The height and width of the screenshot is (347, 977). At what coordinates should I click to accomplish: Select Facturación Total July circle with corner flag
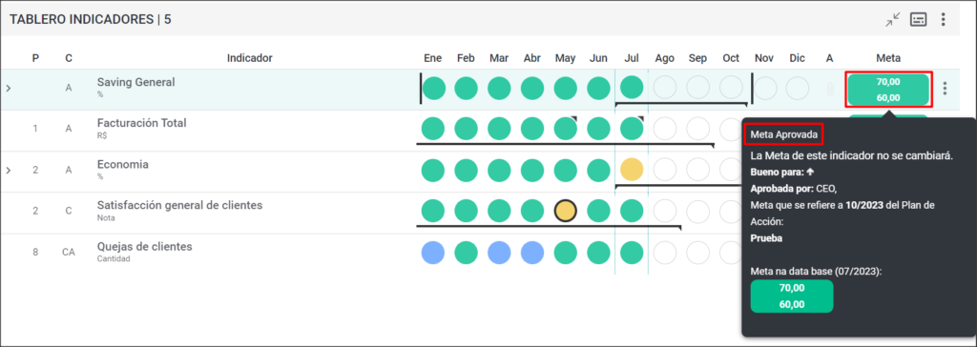pyautogui.click(x=632, y=129)
